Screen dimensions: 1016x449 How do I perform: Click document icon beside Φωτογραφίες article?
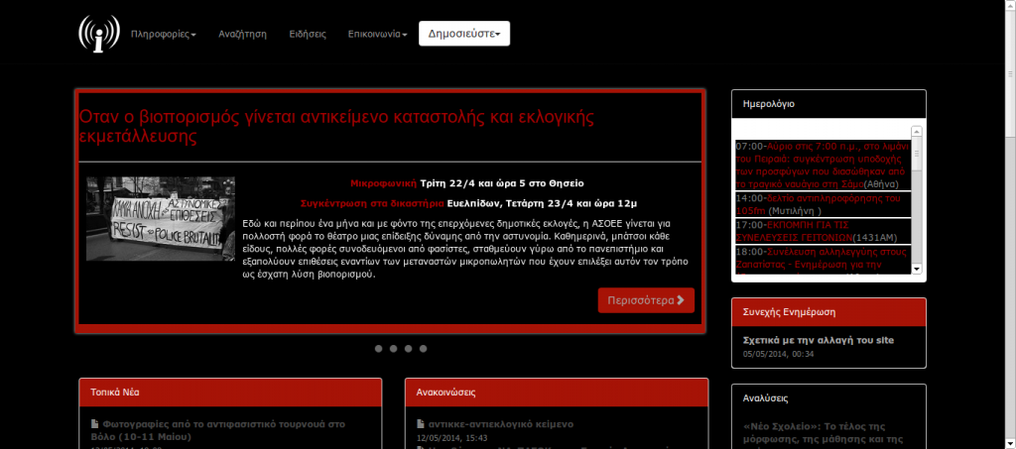pos(94,424)
